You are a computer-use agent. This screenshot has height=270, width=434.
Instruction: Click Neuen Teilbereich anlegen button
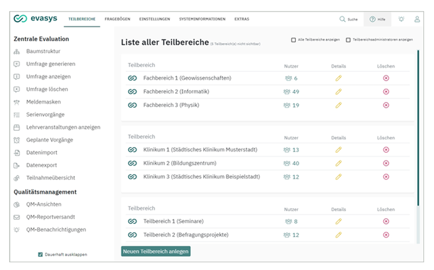click(155, 251)
